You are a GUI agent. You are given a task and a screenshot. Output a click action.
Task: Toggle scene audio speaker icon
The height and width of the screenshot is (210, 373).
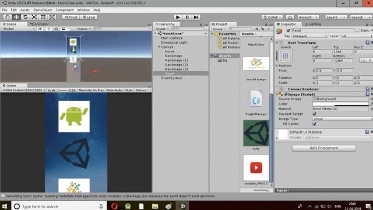(x=56, y=29)
